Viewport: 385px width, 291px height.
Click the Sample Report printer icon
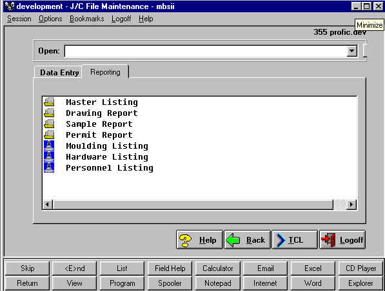pos(49,124)
